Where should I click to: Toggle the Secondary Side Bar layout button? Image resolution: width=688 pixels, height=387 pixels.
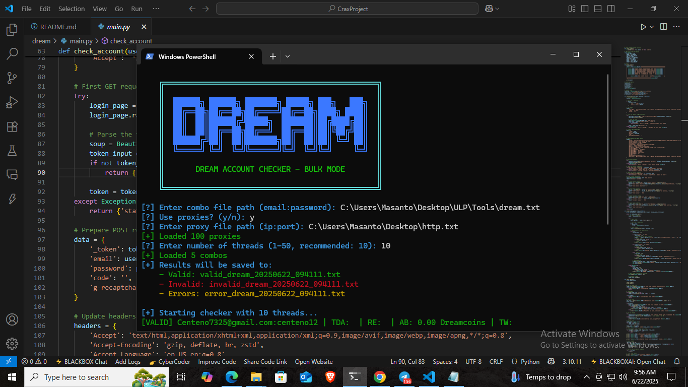pos(610,9)
